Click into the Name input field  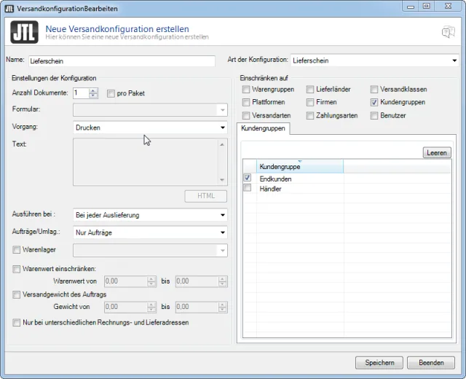[122, 61]
